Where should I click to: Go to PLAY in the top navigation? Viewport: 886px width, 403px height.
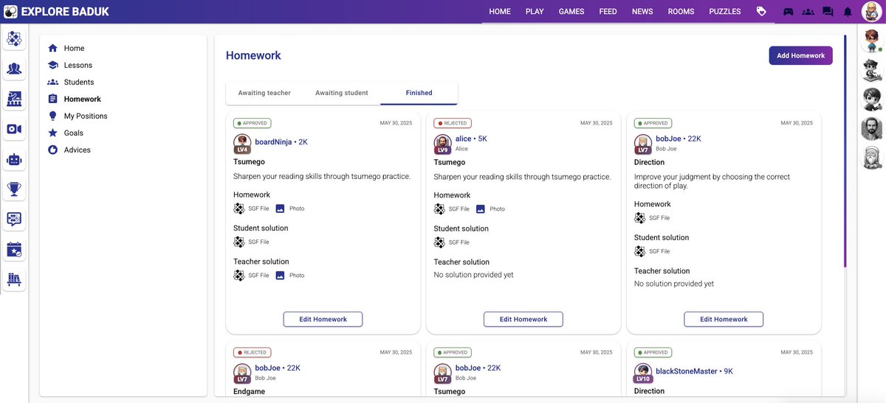[x=535, y=12]
